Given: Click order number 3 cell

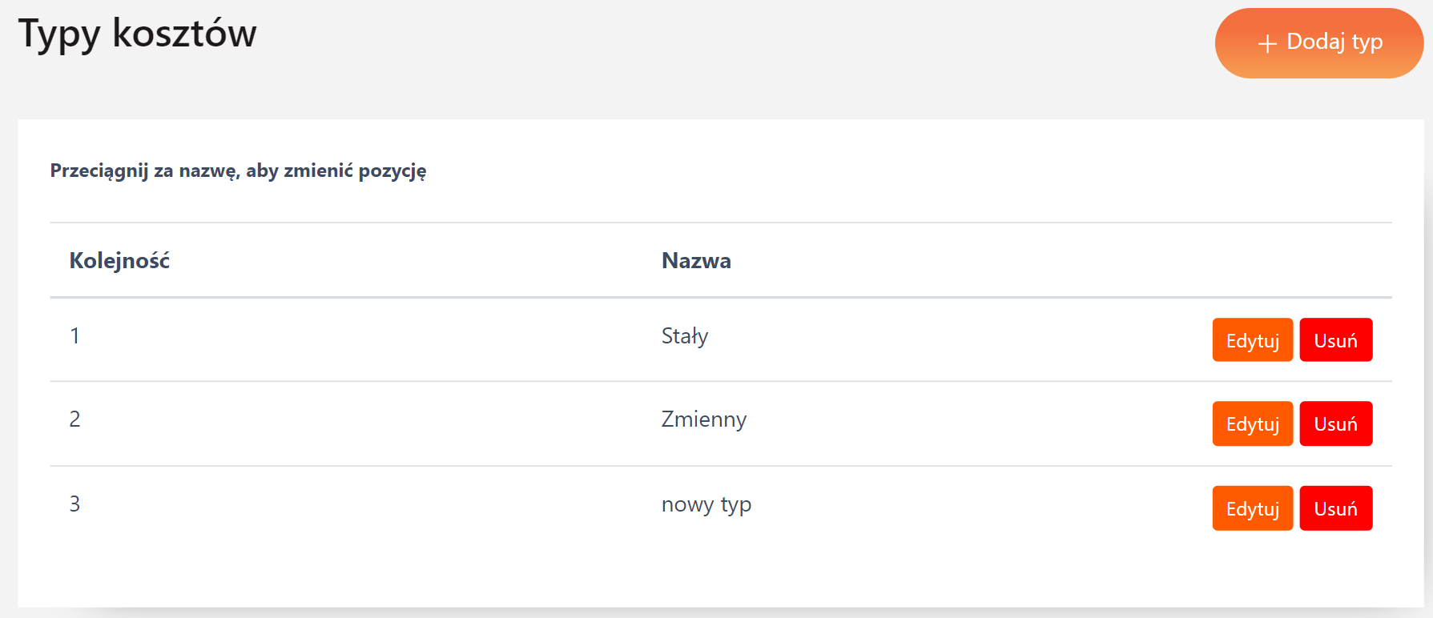Looking at the screenshot, I should pos(74,504).
